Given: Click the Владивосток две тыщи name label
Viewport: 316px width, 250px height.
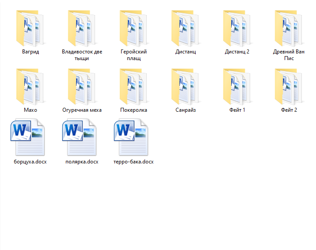Looking at the screenshot, I should [x=82, y=55].
